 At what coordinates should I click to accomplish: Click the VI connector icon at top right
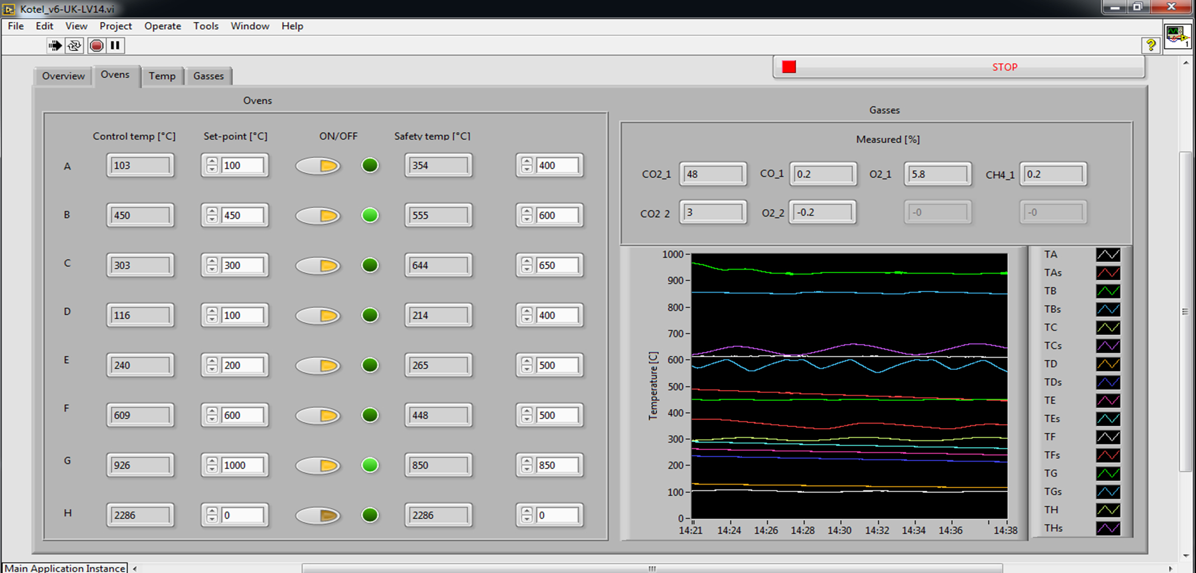coord(1178,37)
